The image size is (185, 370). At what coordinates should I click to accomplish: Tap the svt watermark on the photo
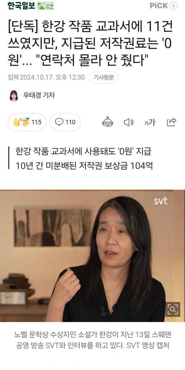[x=161, y=201]
